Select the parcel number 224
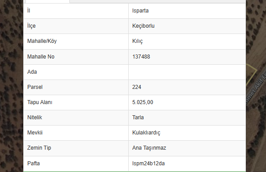266x172 pixels. (x=136, y=87)
